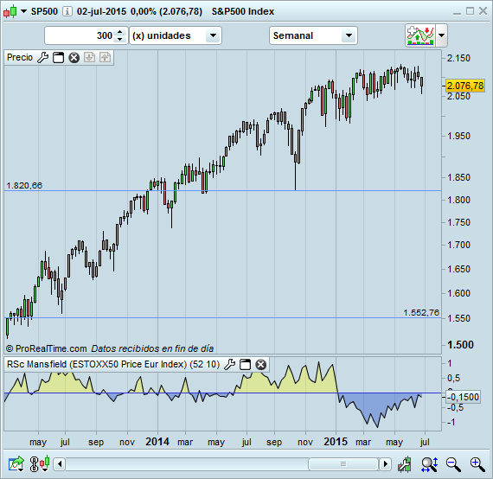The height and width of the screenshot is (479, 493).
Task: Click the 2014 year label on time axis
Action: [157, 442]
